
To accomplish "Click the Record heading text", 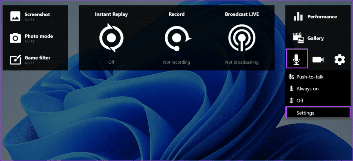I will [x=176, y=14].
